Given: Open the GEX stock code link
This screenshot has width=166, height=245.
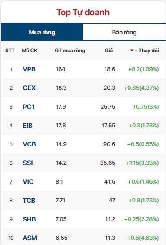Looking at the screenshot, I should [x=29, y=88].
